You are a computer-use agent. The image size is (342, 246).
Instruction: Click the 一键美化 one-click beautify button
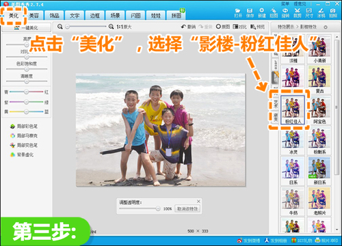point(26,27)
